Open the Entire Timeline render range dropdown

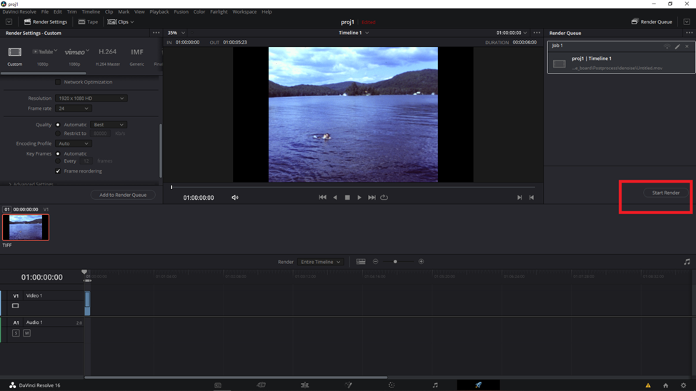point(320,262)
